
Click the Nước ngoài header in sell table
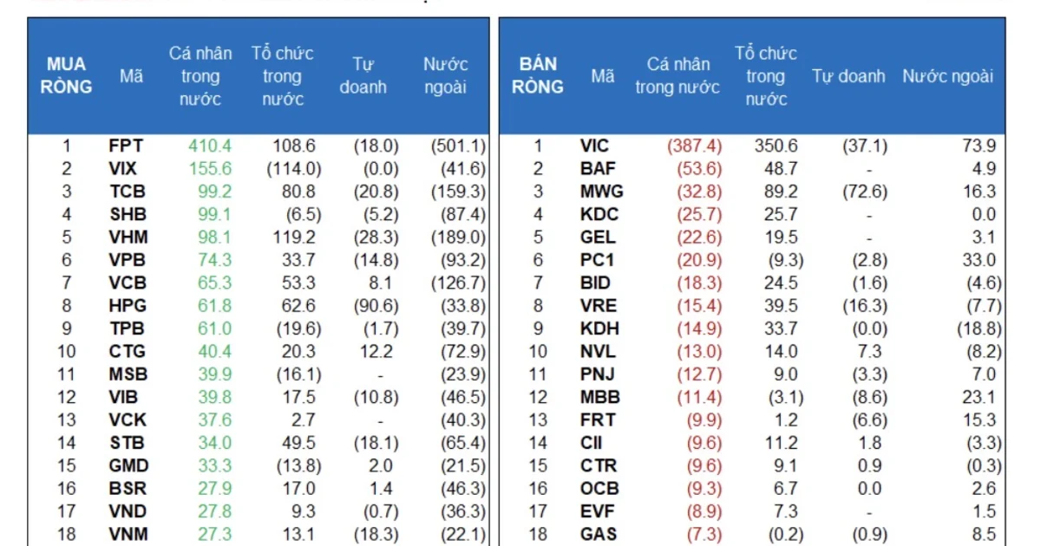click(x=947, y=76)
